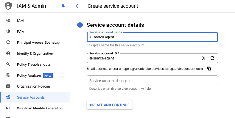The image size is (235, 118).
Task: Open the PAM menu item
Action: (x=35, y=32)
